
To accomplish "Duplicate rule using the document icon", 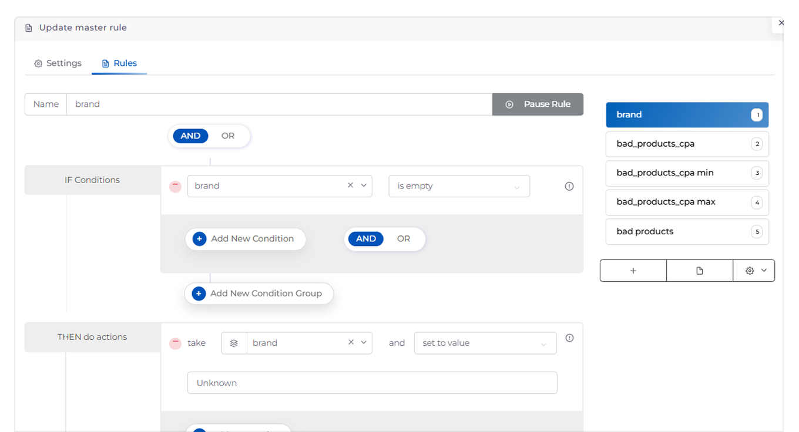I will click(699, 271).
